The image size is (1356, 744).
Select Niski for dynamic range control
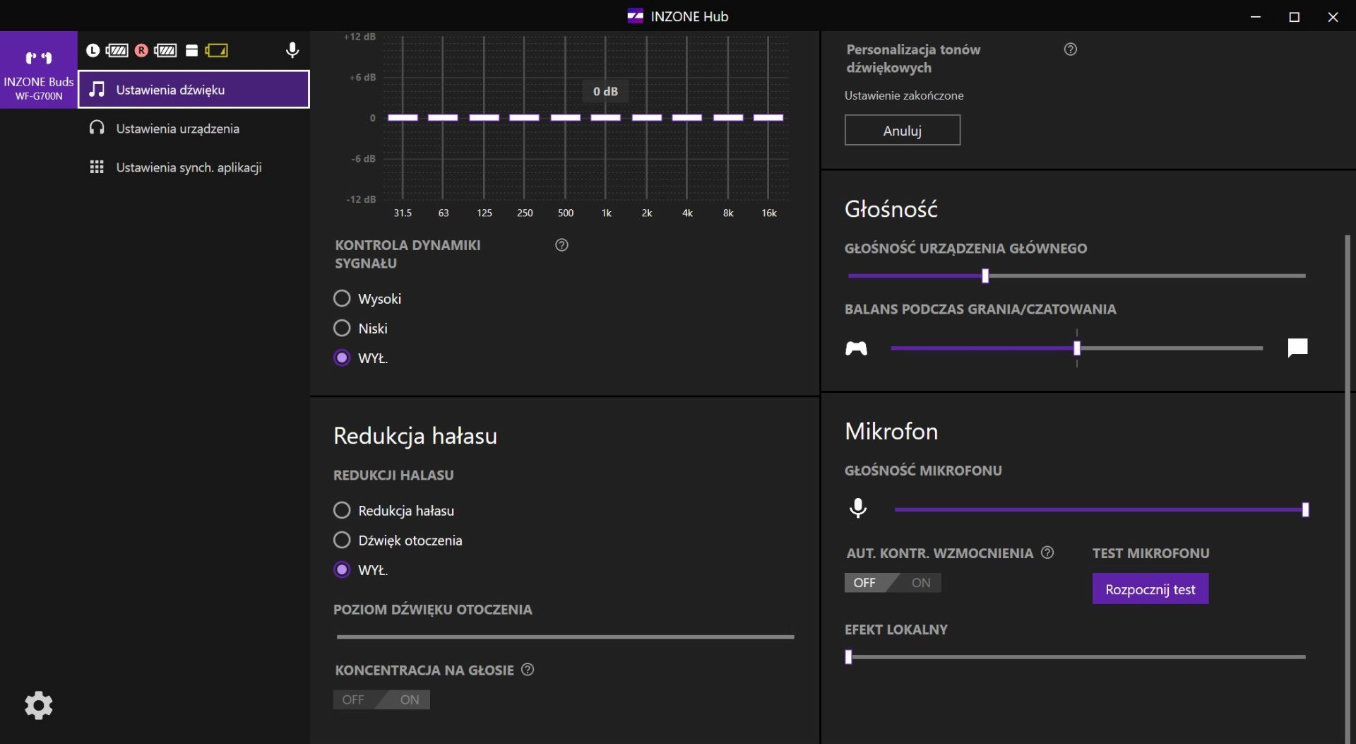point(342,328)
